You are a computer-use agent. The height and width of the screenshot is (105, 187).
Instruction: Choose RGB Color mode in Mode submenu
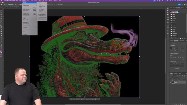[42, 8]
